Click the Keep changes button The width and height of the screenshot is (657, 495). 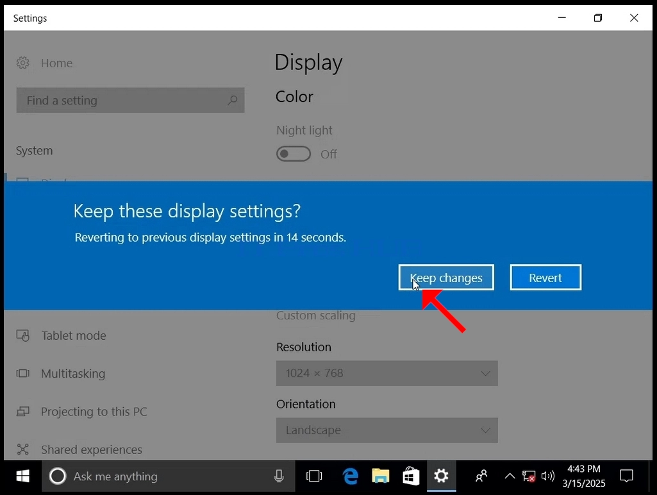[446, 278]
